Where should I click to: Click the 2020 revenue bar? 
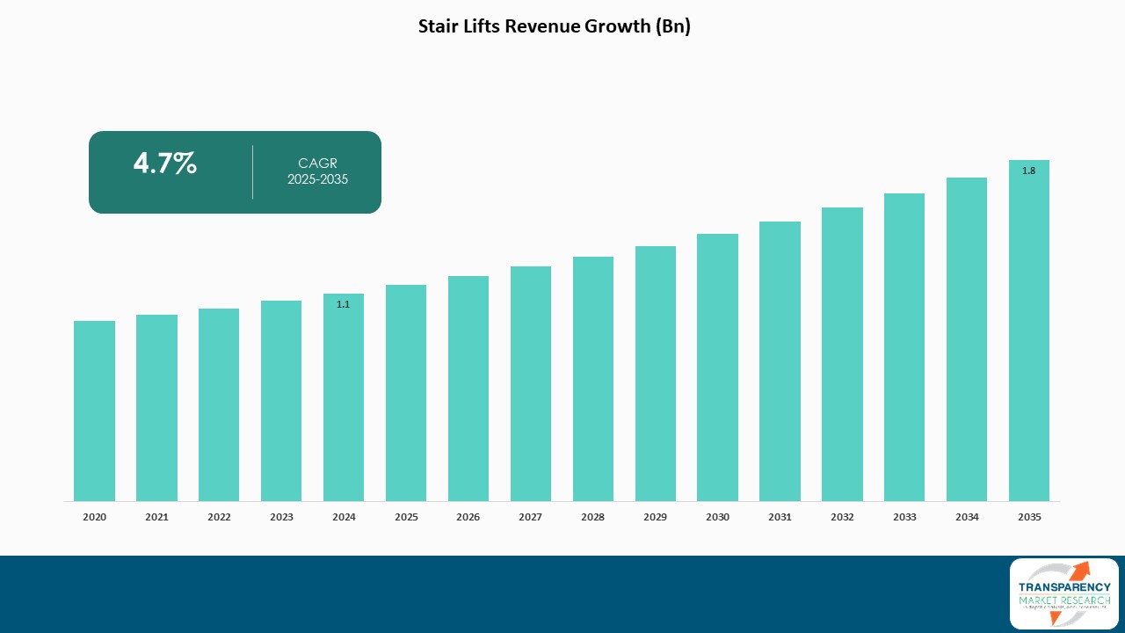(94, 411)
